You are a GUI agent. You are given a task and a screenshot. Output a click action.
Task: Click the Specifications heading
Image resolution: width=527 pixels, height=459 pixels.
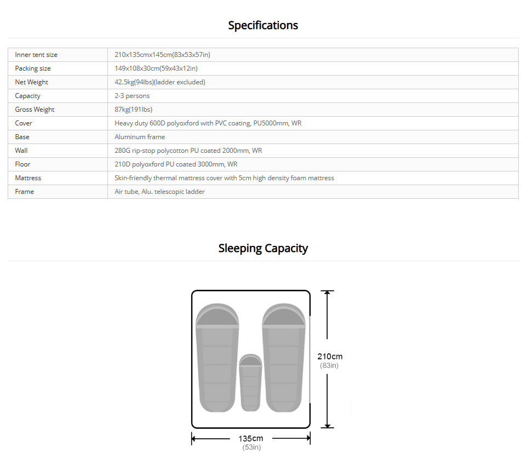pos(263,25)
